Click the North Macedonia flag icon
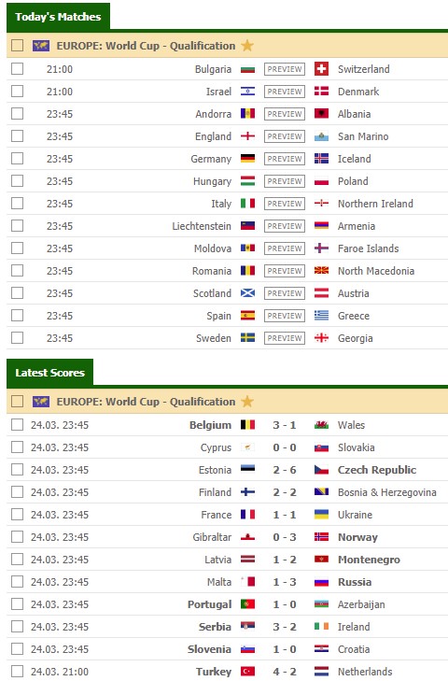Screen dimensions: 448x681 tap(321, 271)
